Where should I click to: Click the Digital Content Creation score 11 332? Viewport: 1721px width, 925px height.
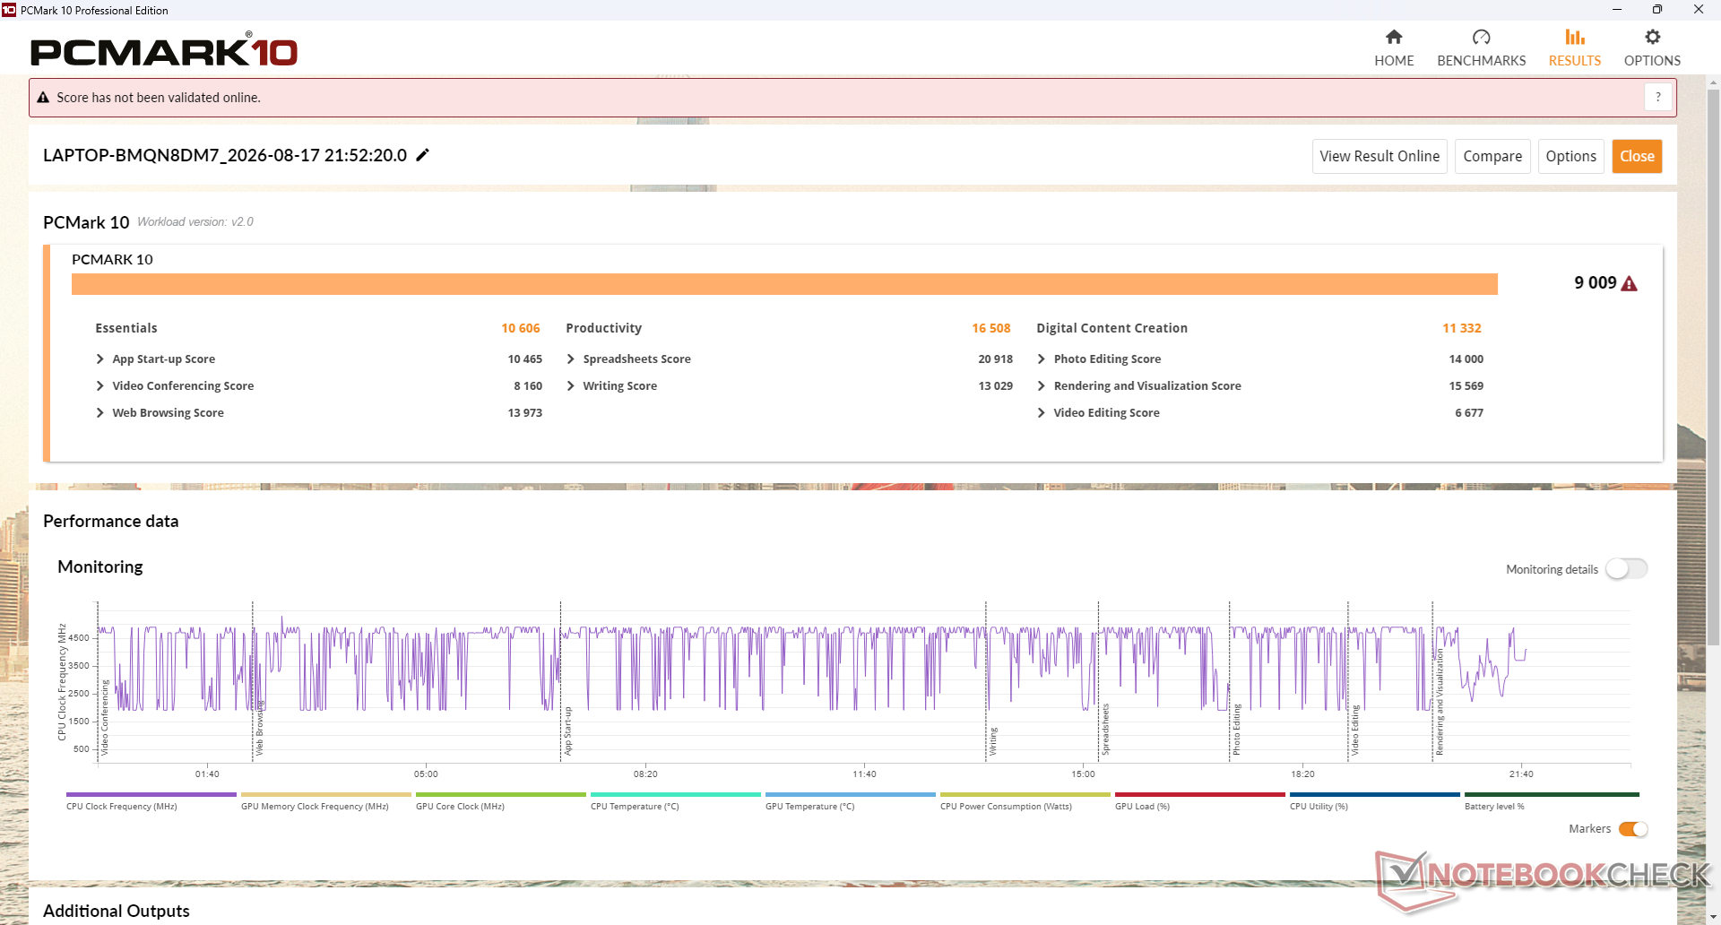click(1462, 328)
